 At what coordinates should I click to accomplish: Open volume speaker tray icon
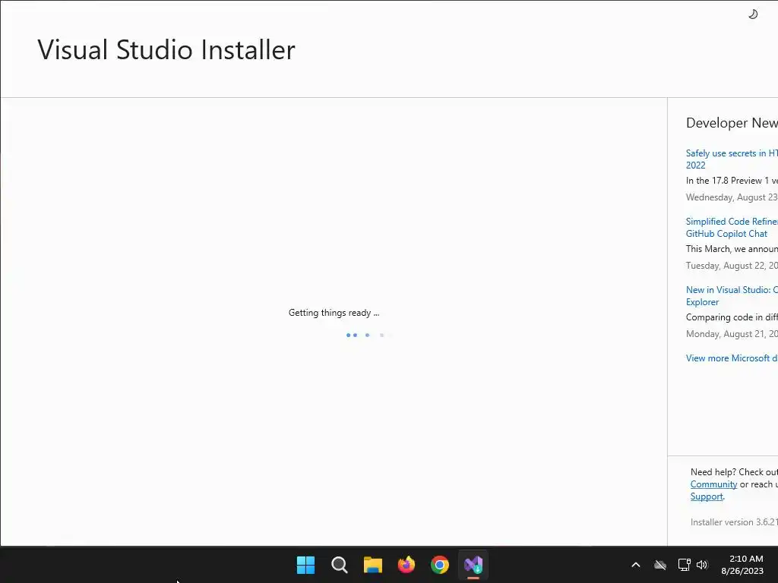point(702,565)
